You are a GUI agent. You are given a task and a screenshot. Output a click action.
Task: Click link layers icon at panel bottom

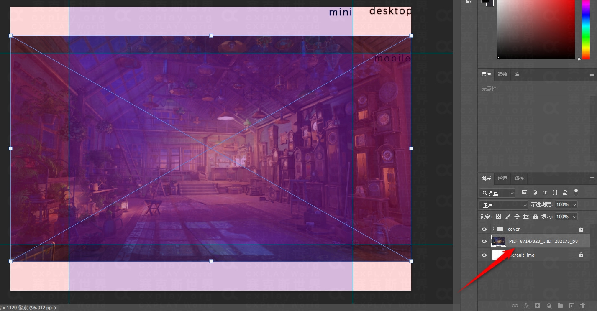click(515, 306)
